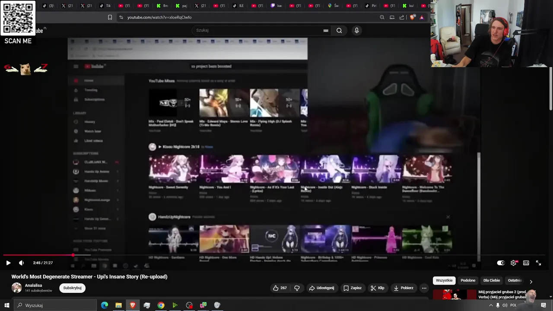Click the microphone tray icon
The width and height of the screenshot is (553, 311).
point(498,305)
